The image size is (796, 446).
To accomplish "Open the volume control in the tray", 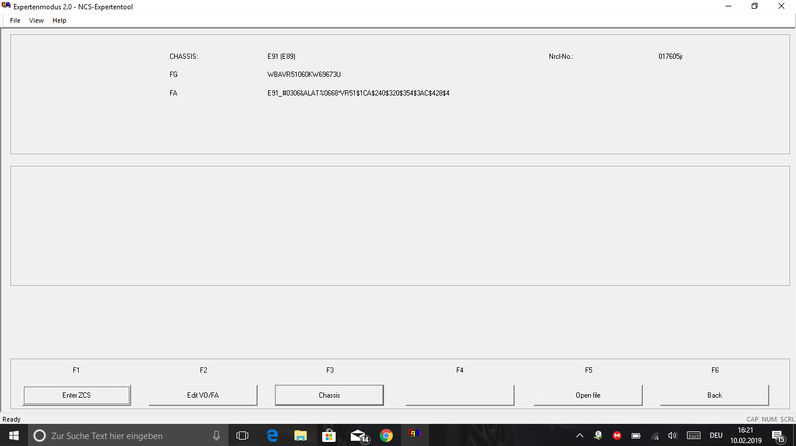I will [x=672, y=436].
